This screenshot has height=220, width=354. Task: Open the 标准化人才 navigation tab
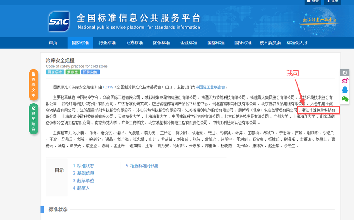point(297,43)
